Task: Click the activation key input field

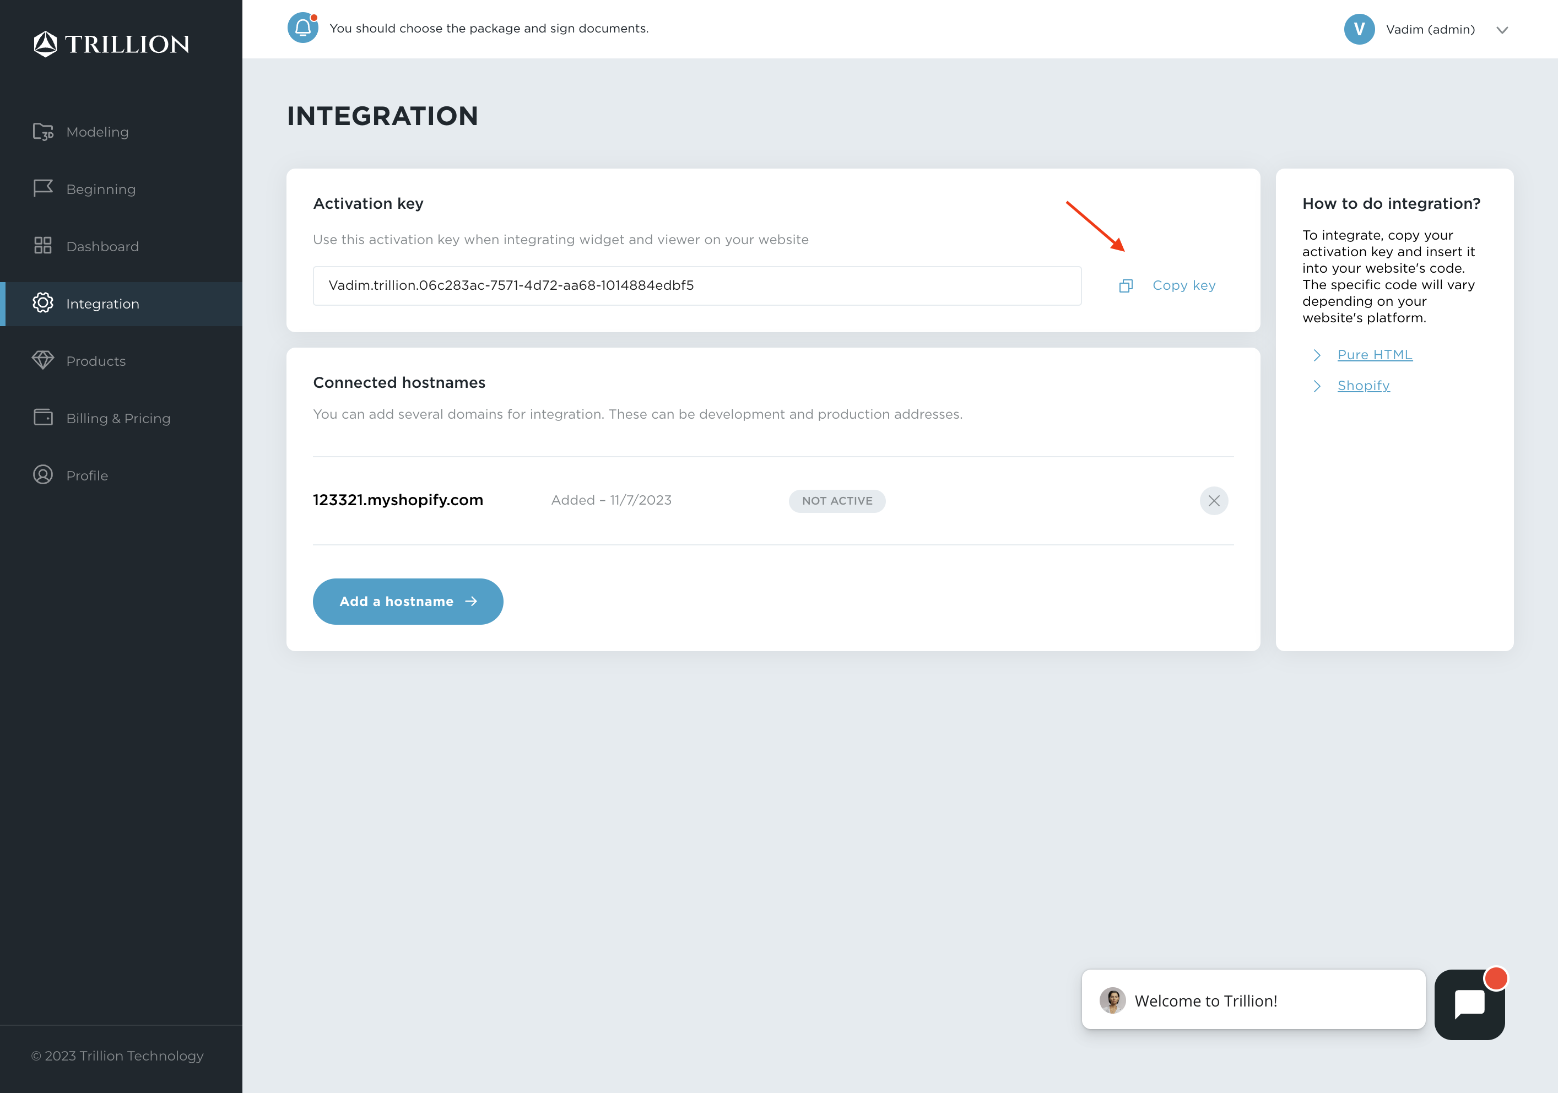Action: click(x=699, y=285)
